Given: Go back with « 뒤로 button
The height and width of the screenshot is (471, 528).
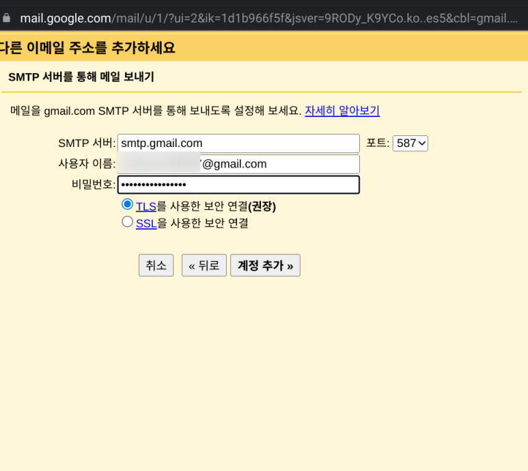Looking at the screenshot, I should click(x=204, y=265).
